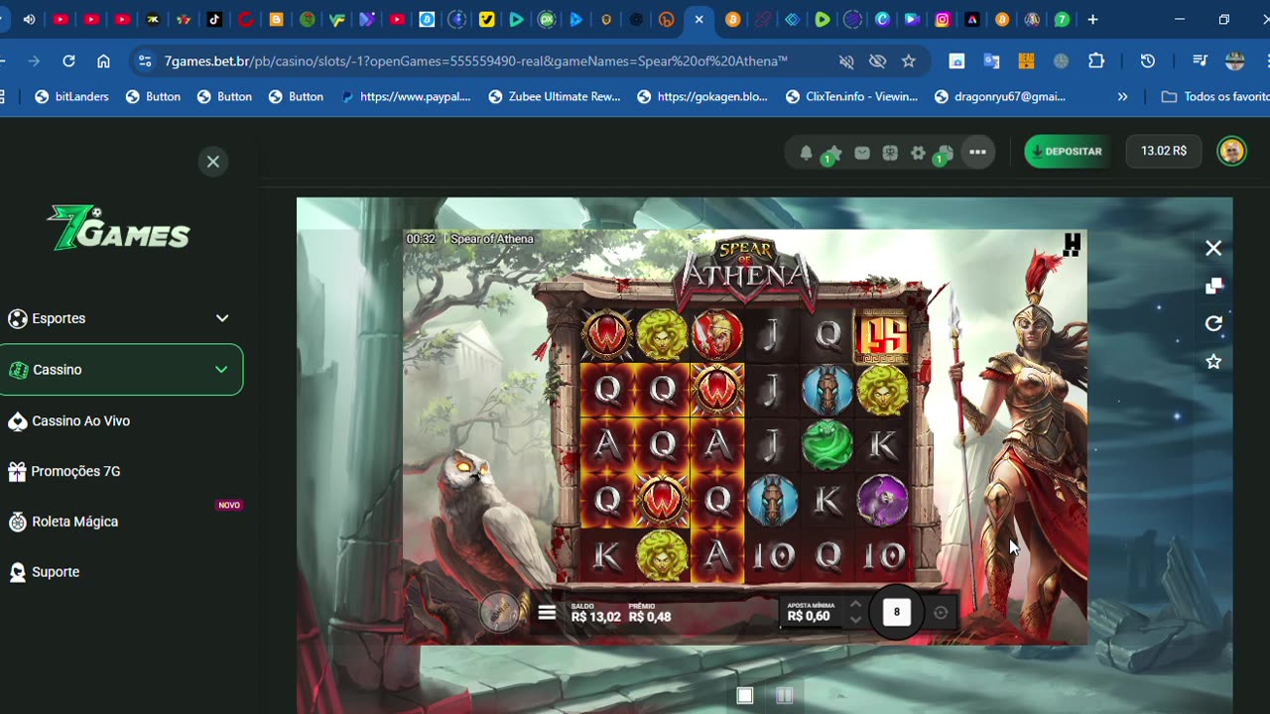The height and width of the screenshot is (714, 1270).
Task: Open the game hamburger menu
Action: pos(547,613)
